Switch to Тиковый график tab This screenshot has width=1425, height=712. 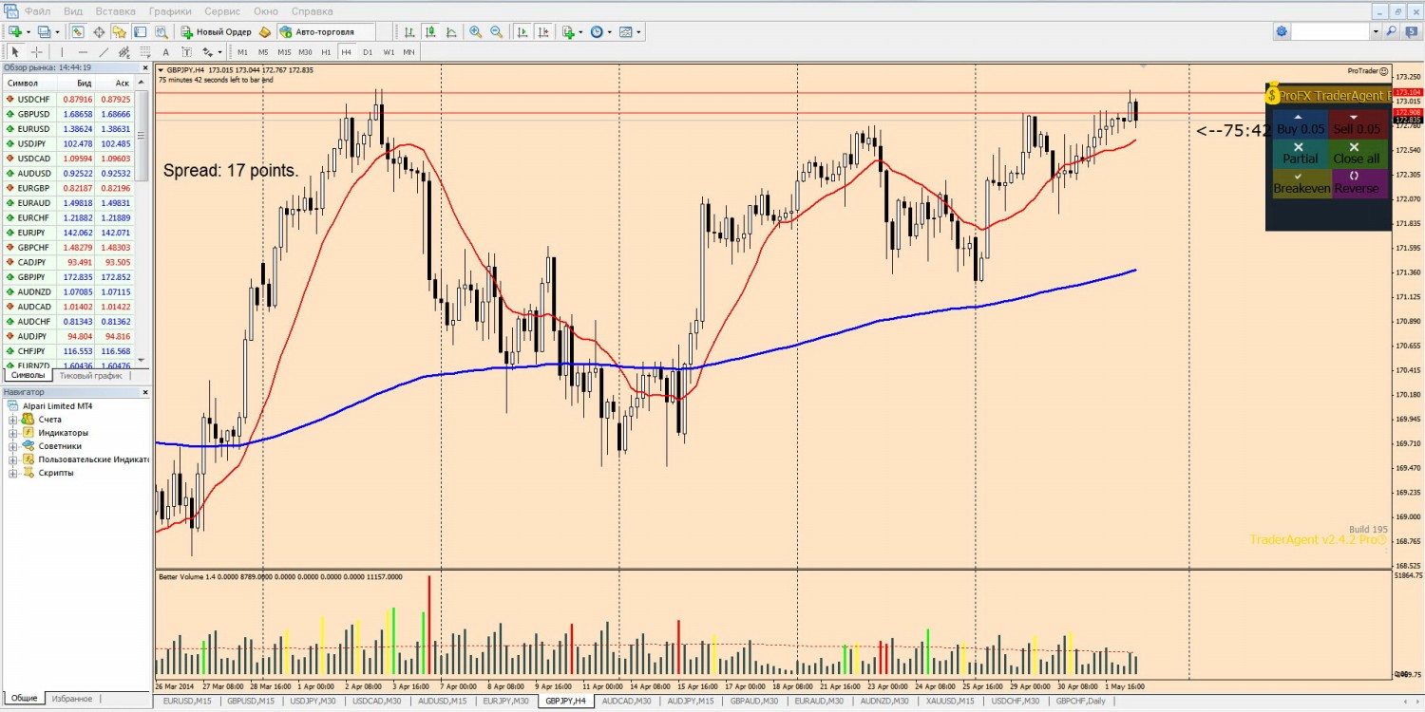coord(90,376)
